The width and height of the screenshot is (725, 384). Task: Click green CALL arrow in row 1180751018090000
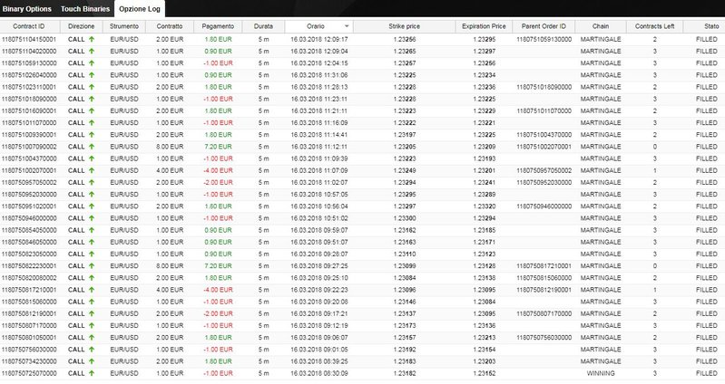point(92,99)
